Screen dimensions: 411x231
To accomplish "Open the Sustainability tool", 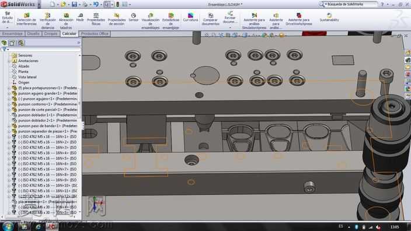I will click(x=329, y=17).
